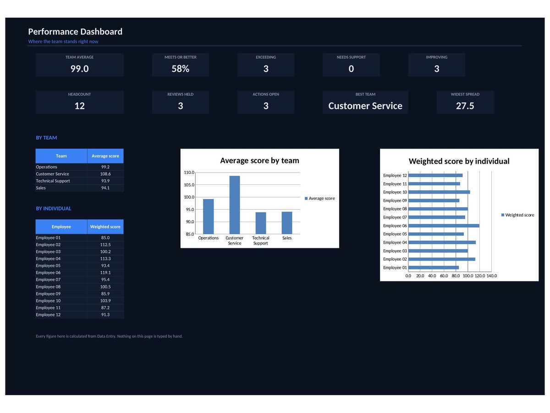Select the Employee 06 table row
The height and width of the screenshot is (413, 550).
pyautogui.click(x=80, y=273)
